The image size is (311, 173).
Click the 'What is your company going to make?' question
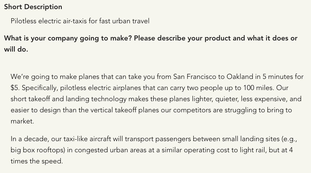pyautogui.click(x=68, y=38)
